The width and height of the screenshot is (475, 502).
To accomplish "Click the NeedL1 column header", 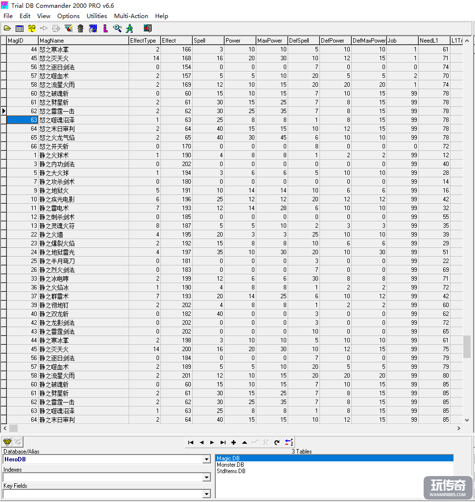I will (x=434, y=41).
